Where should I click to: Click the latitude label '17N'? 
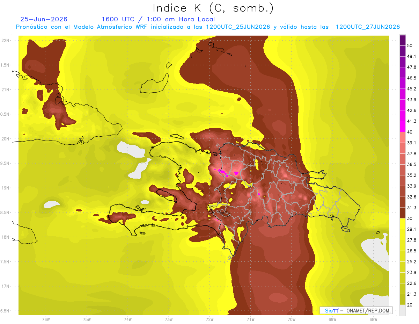tap(5, 286)
